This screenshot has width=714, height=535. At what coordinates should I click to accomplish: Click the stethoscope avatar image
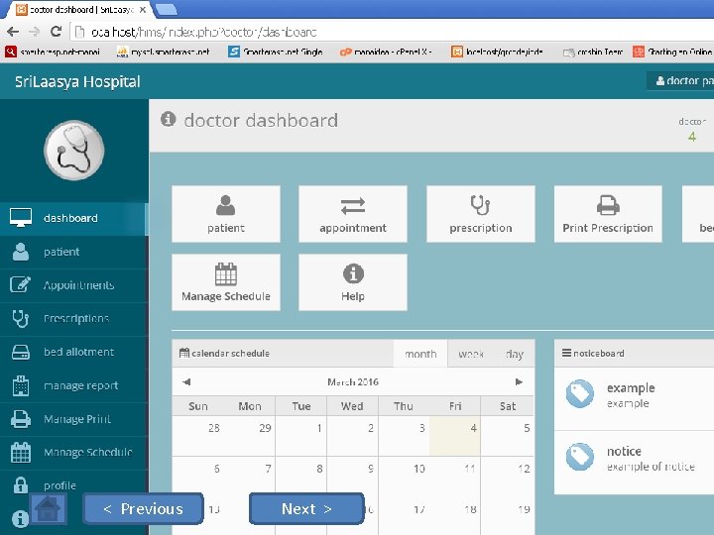pos(73,151)
